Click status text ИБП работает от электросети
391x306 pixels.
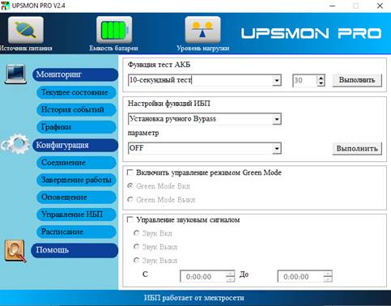(x=193, y=298)
